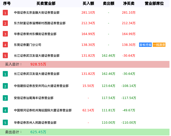Click the 买卖营业部 column header

point(46,4)
